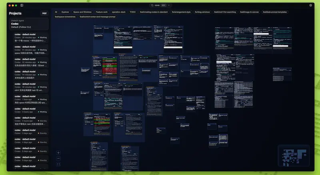Fit canvas view to screen
Viewport: 320px width, 175px height.
click(58, 165)
